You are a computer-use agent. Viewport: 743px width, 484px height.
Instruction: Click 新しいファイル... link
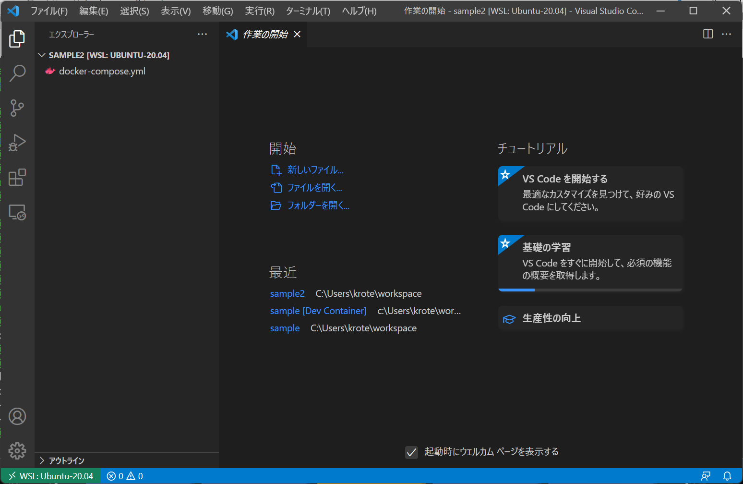tap(308, 170)
